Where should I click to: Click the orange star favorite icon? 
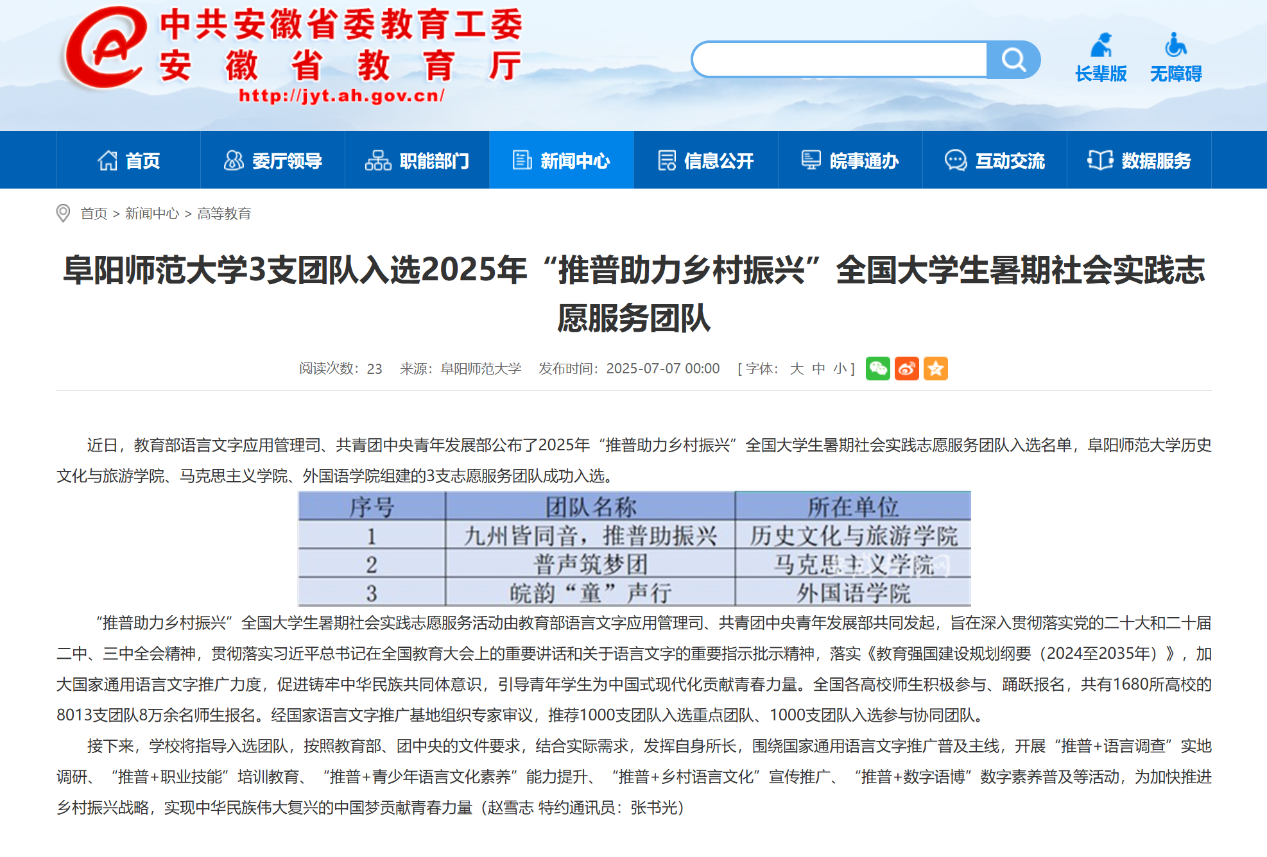935,369
